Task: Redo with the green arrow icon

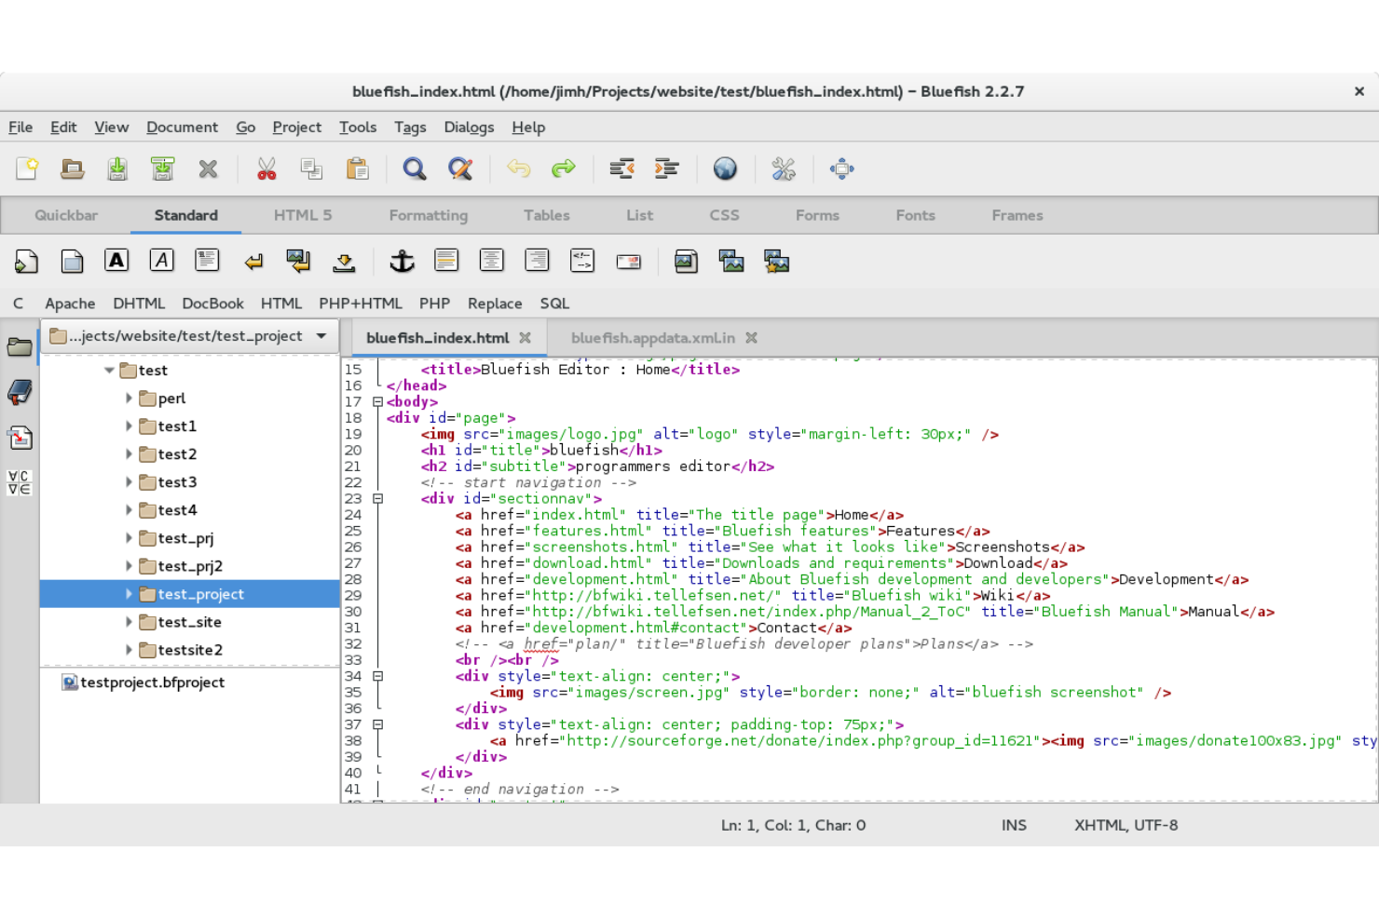Action: [x=564, y=169]
